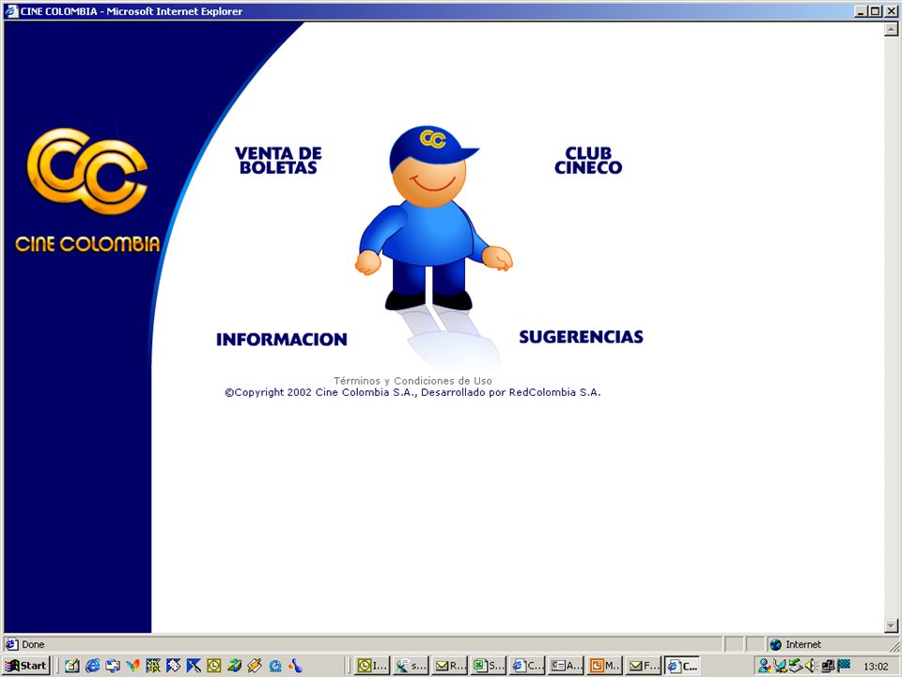Open MSN Messenger tray icon
902x677 pixels.
(765, 666)
